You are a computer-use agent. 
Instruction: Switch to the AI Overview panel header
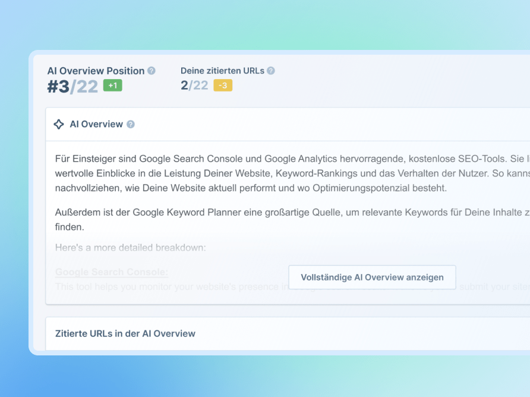(x=95, y=124)
